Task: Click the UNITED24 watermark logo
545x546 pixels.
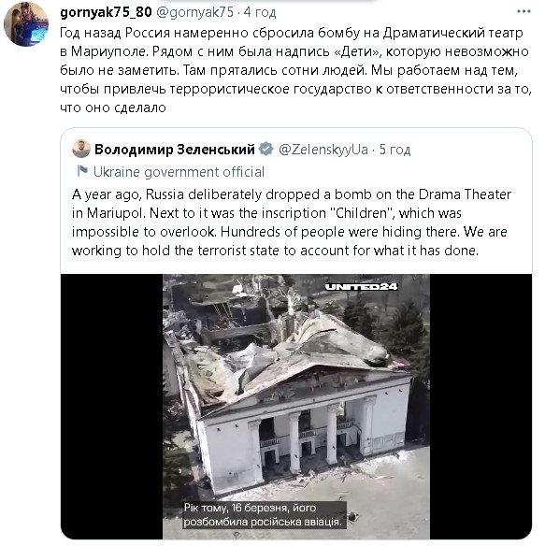Action: tap(361, 287)
